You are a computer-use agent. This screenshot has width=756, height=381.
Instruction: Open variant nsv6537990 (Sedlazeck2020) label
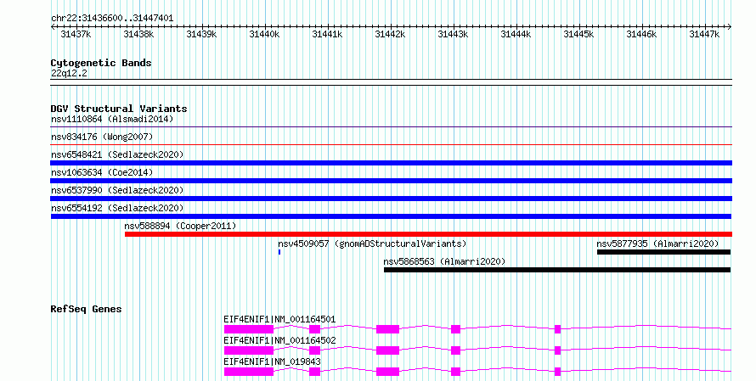pos(117,190)
